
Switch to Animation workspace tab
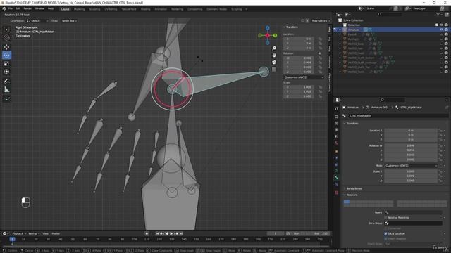(x=161, y=9)
